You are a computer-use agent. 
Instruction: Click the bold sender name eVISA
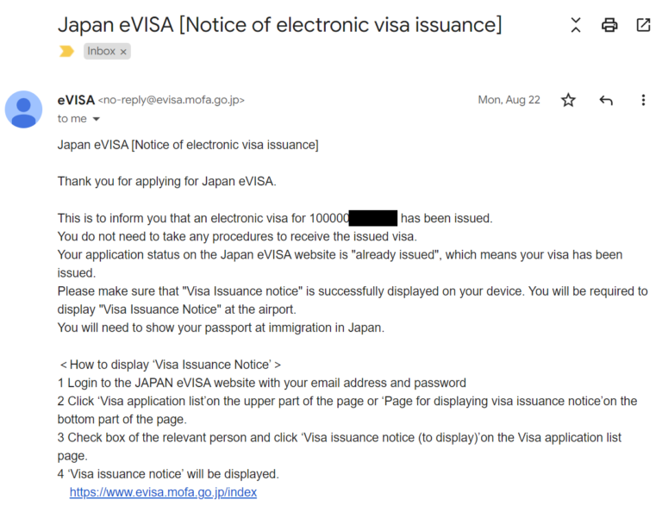(76, 100)
